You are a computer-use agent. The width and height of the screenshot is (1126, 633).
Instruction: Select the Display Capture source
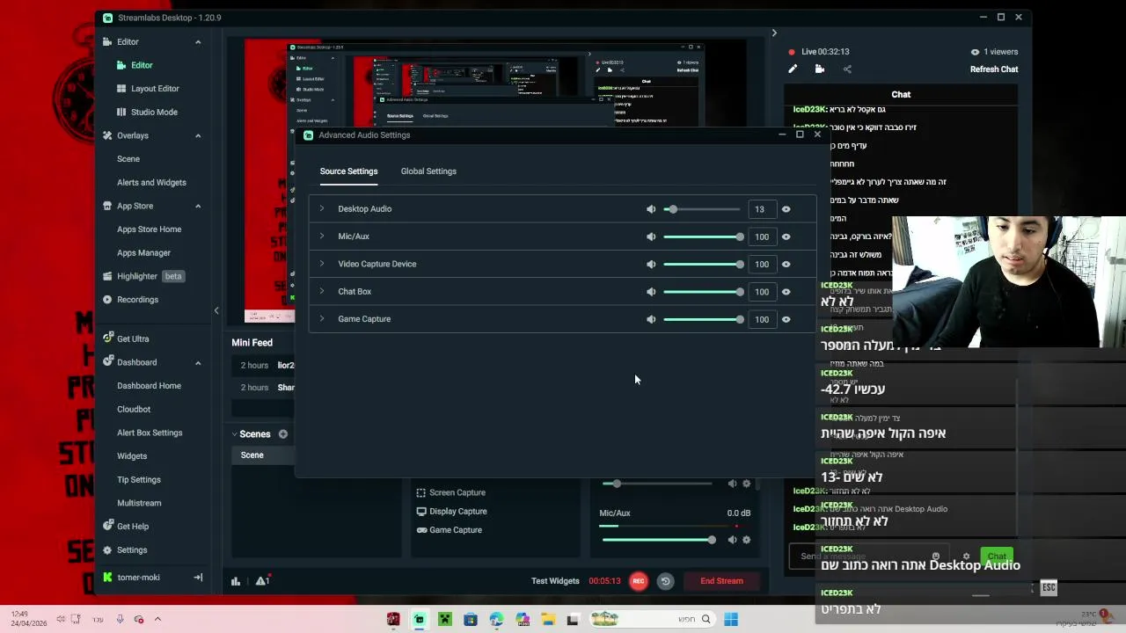[451, 512]
